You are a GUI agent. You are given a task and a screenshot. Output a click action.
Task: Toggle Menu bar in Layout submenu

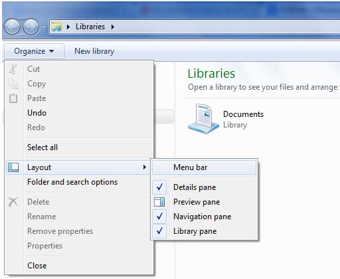click(x=205, y=167)
